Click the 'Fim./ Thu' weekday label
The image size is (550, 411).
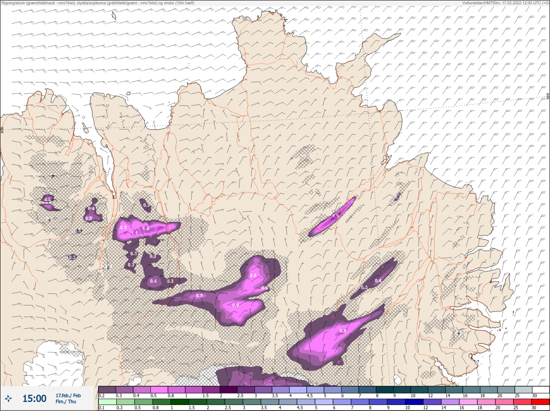coord(66,402)
